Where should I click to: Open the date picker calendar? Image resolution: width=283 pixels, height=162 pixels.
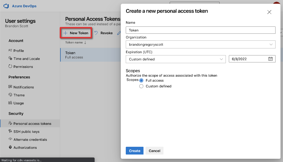[x=270, y=59]
